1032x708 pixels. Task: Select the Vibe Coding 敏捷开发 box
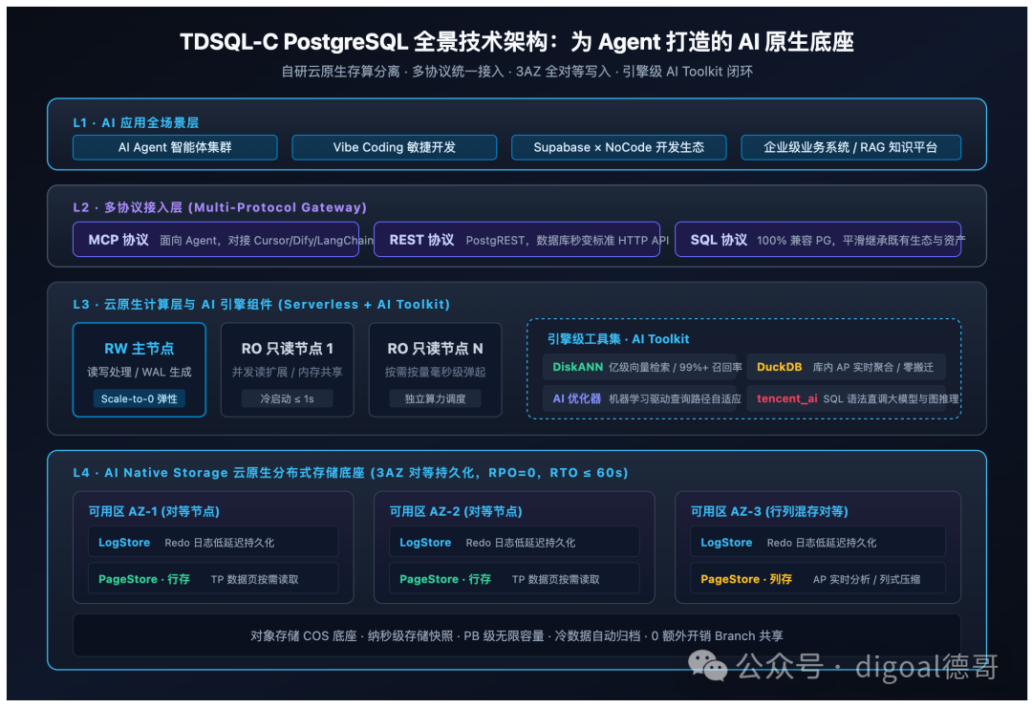pos(395,147)
